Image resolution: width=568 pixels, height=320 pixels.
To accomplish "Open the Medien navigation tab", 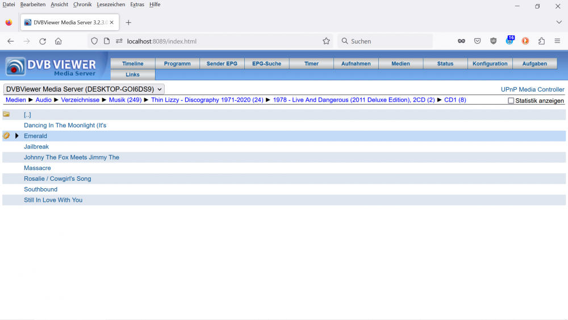I will pyautogui.click(x=400, y=64).
